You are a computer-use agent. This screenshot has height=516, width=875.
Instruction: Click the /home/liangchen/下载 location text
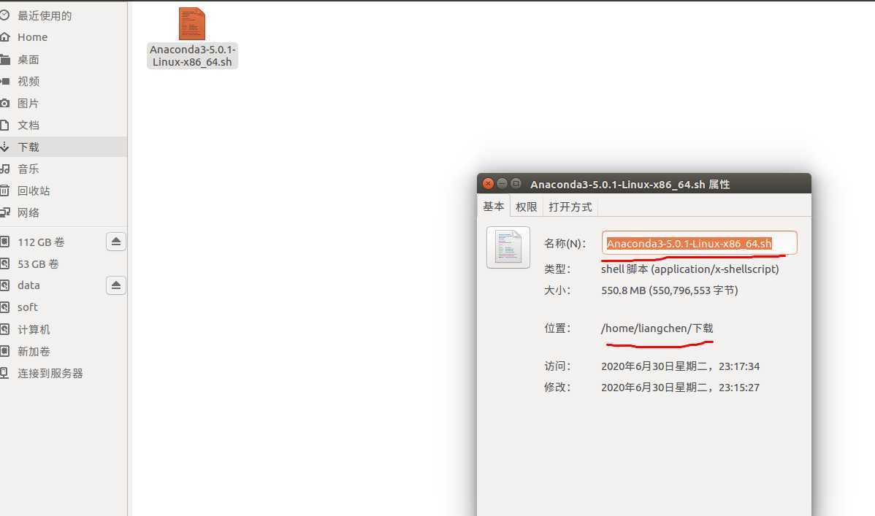[x=657, y=328]
